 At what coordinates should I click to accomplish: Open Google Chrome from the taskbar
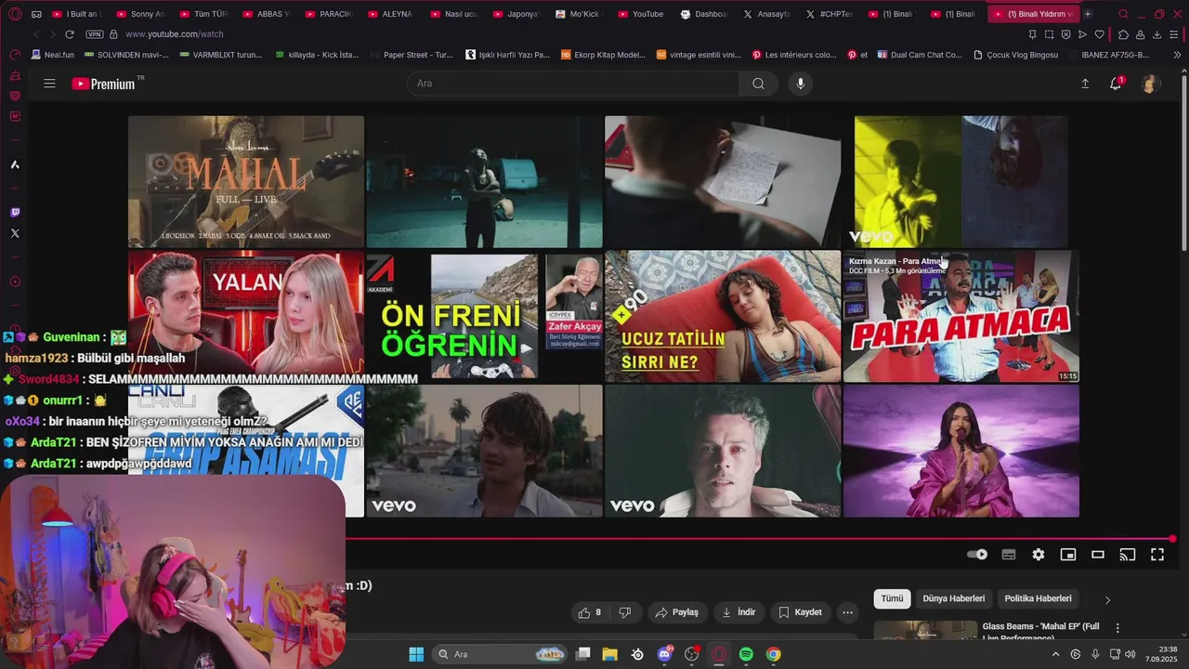point(773,654)
